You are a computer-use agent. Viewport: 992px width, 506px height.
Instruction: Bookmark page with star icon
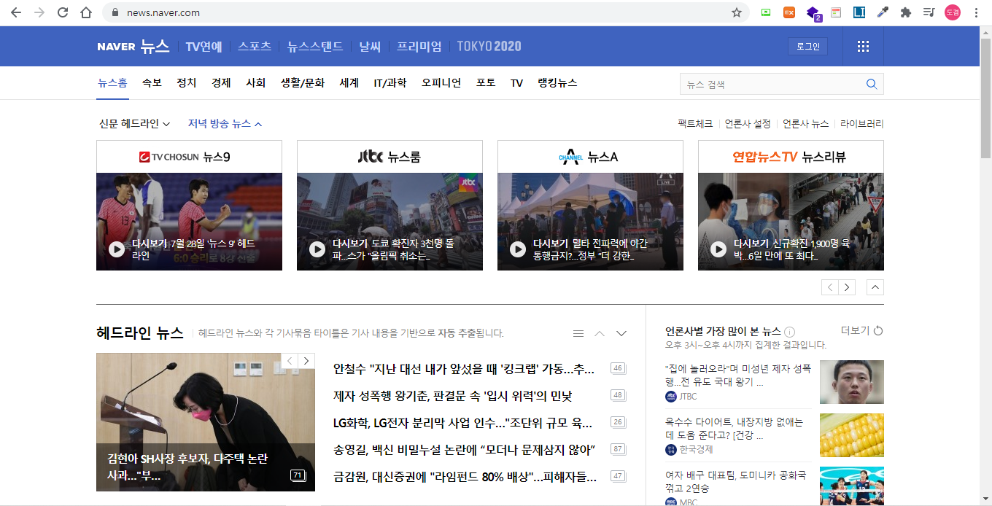click(x=737, y=12)
